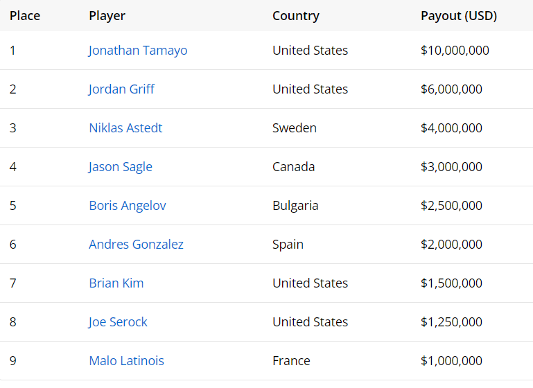Select the Jason Sagle link
Screen dimensions: 533x388
tap(120, 167)
